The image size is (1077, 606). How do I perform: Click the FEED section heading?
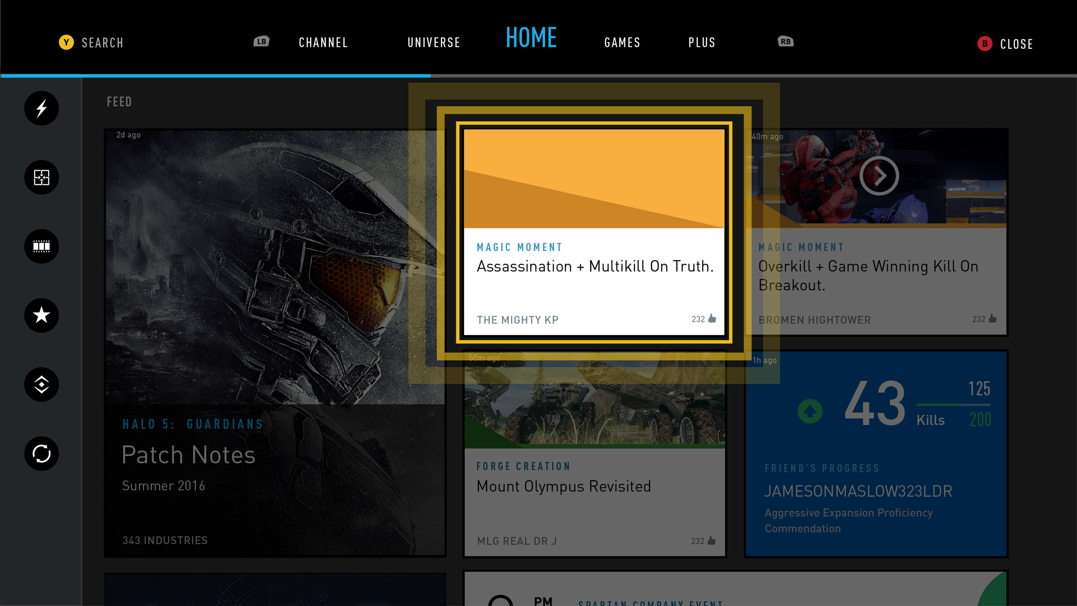click(119, 102)
